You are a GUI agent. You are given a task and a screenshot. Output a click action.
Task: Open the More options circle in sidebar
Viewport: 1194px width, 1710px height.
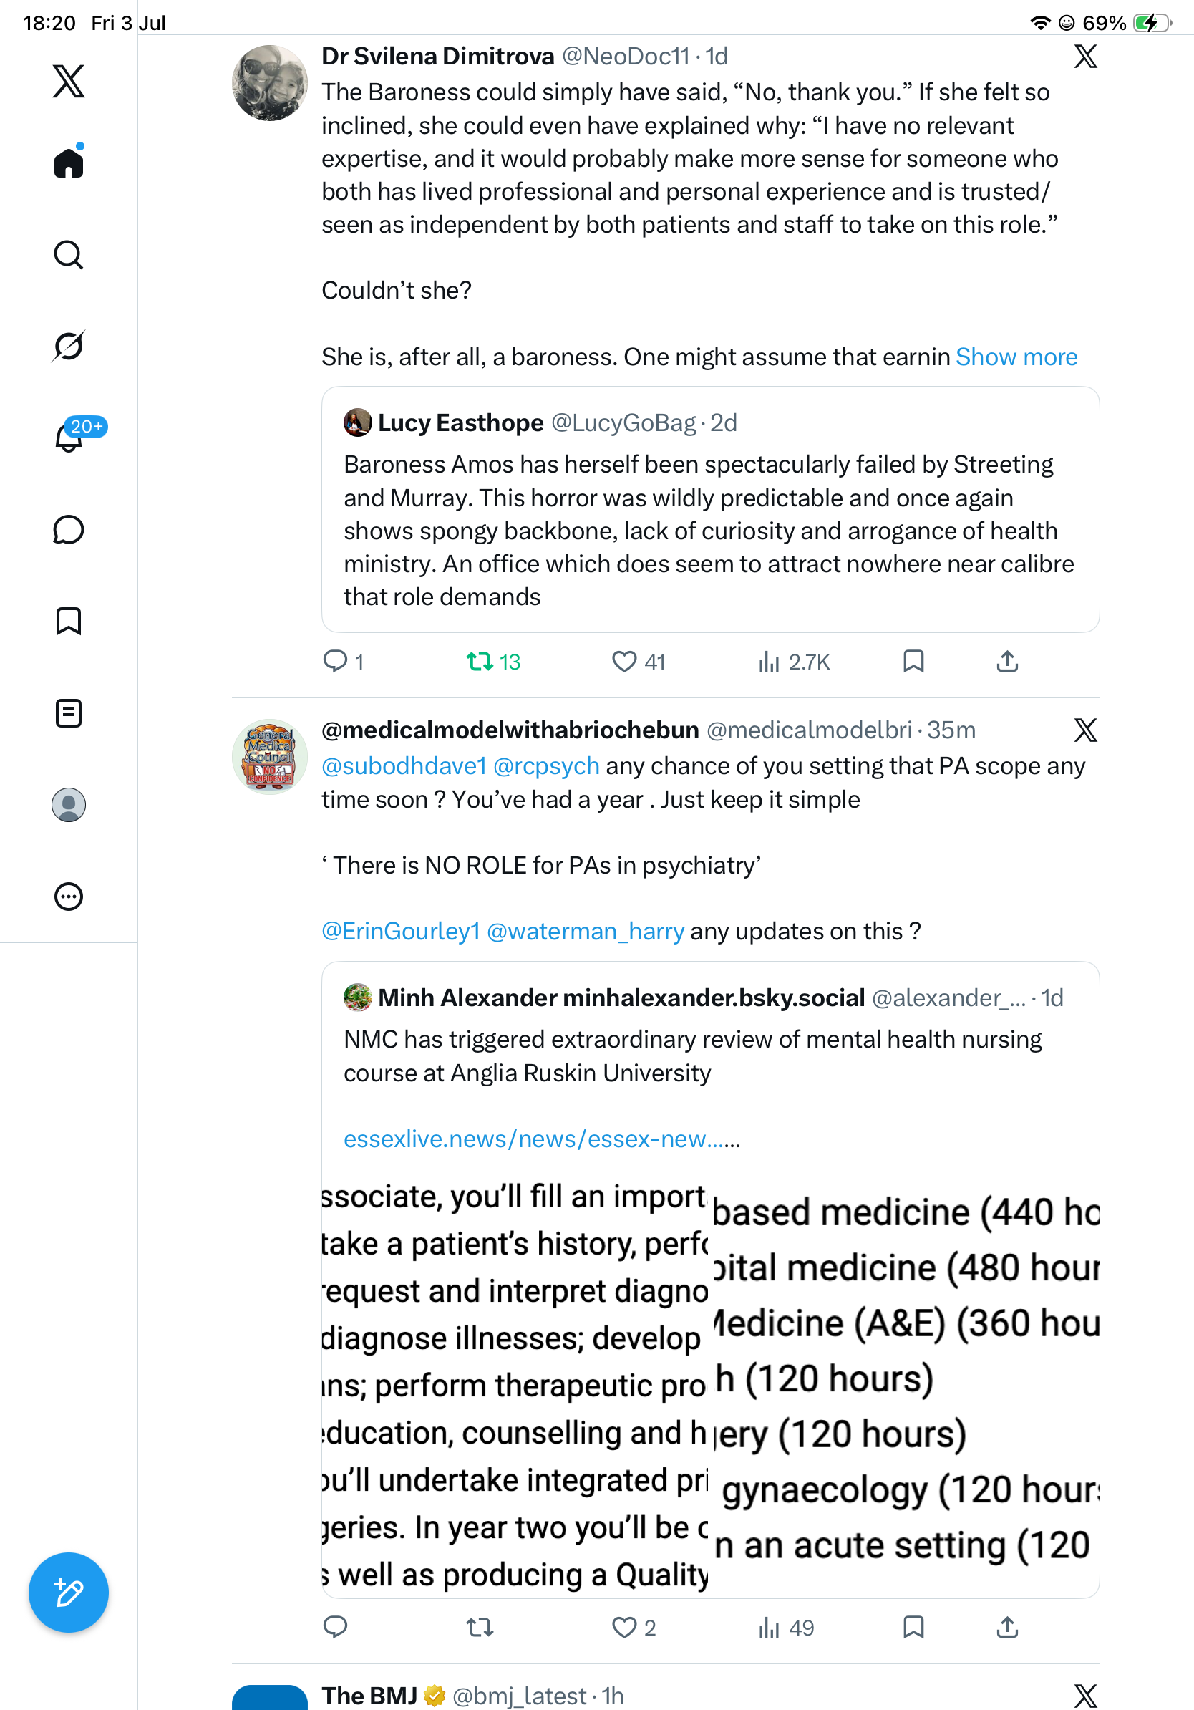(69, 896)
